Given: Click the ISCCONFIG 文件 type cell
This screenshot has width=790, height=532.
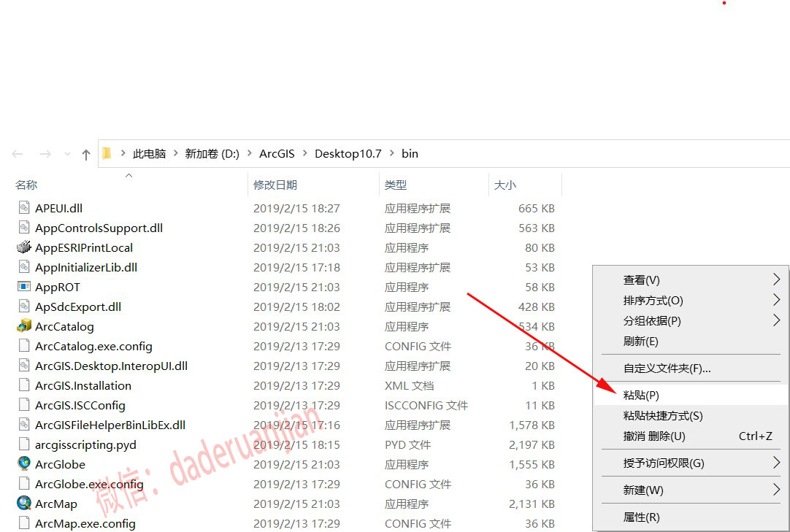Looking at the screenshot, I should pos(426,406).
